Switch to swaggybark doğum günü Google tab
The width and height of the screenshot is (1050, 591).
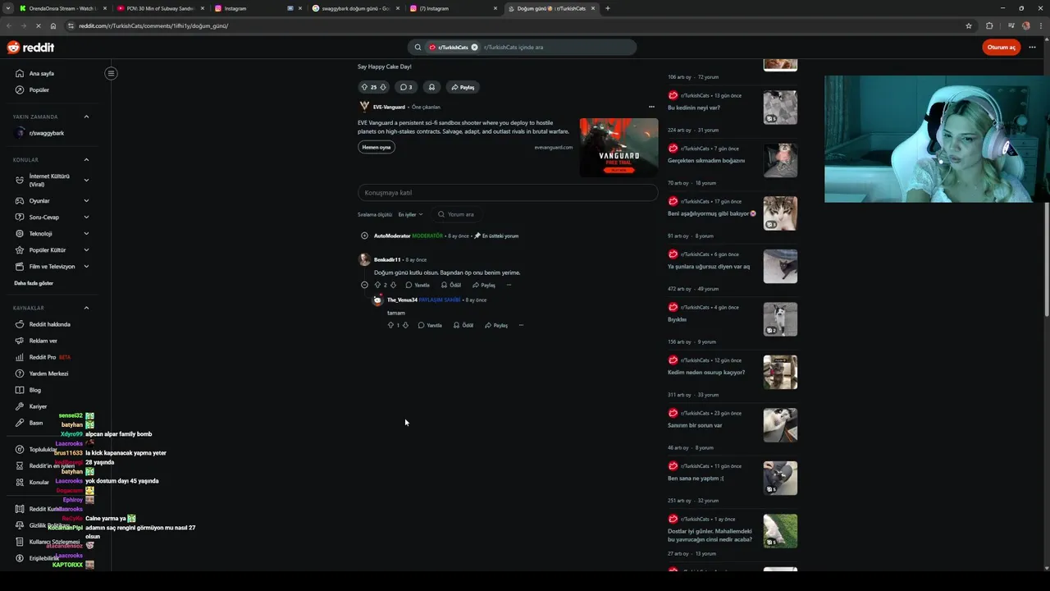coord(355,8)
